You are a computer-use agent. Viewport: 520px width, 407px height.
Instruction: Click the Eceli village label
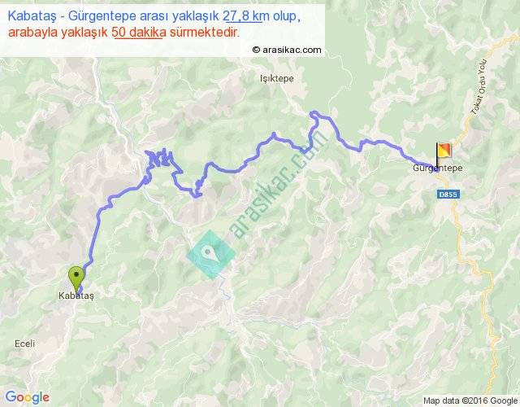(24, 344)
